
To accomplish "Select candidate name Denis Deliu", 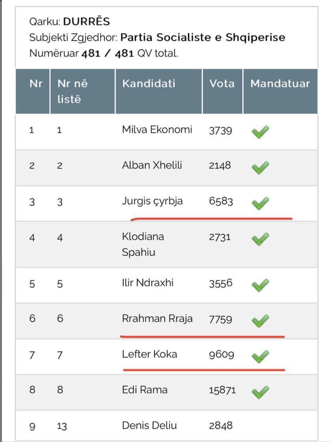I will pos(149,426).
